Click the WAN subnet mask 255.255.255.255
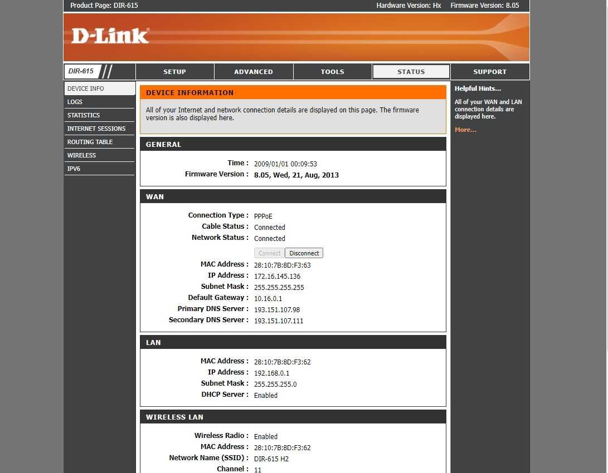The image size is (608, 473). pos(279,288)
